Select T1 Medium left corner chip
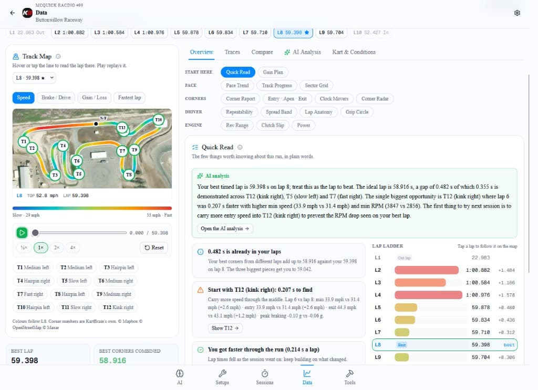The width and height of the screenshot is (538, 390). point(33,268)
